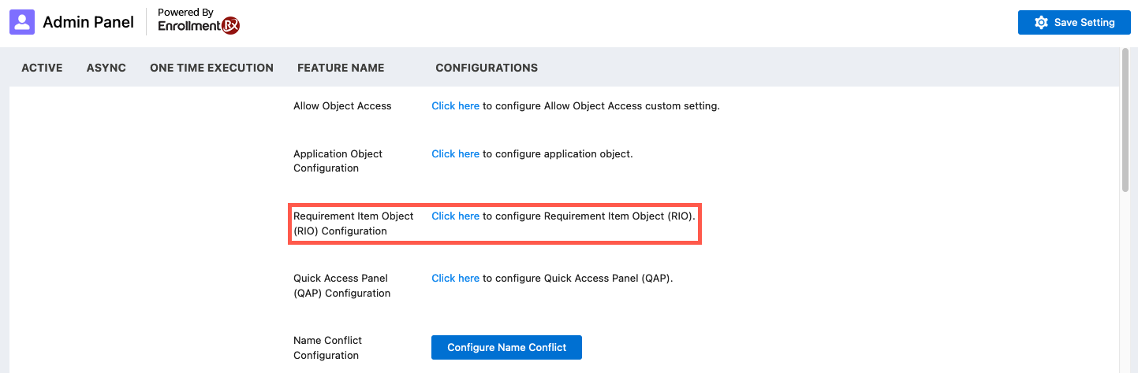The image size is (1138, 373).
Task: Click the Configure Name Conflict button
Action: point(506,347)
